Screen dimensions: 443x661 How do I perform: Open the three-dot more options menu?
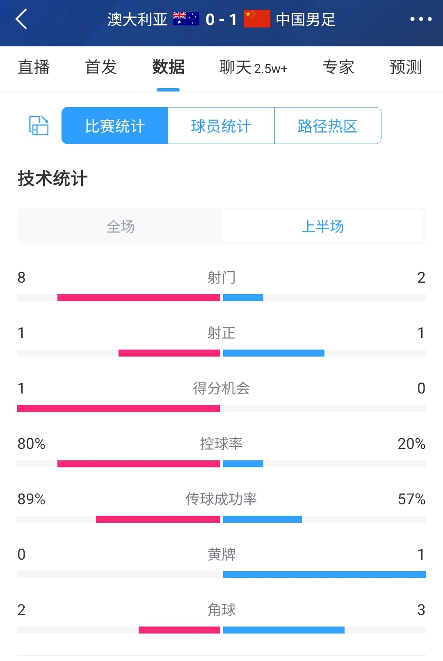(421, 19)
